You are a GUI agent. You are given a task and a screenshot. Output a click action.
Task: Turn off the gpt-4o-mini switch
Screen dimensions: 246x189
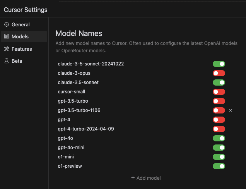tap(219, 148)
